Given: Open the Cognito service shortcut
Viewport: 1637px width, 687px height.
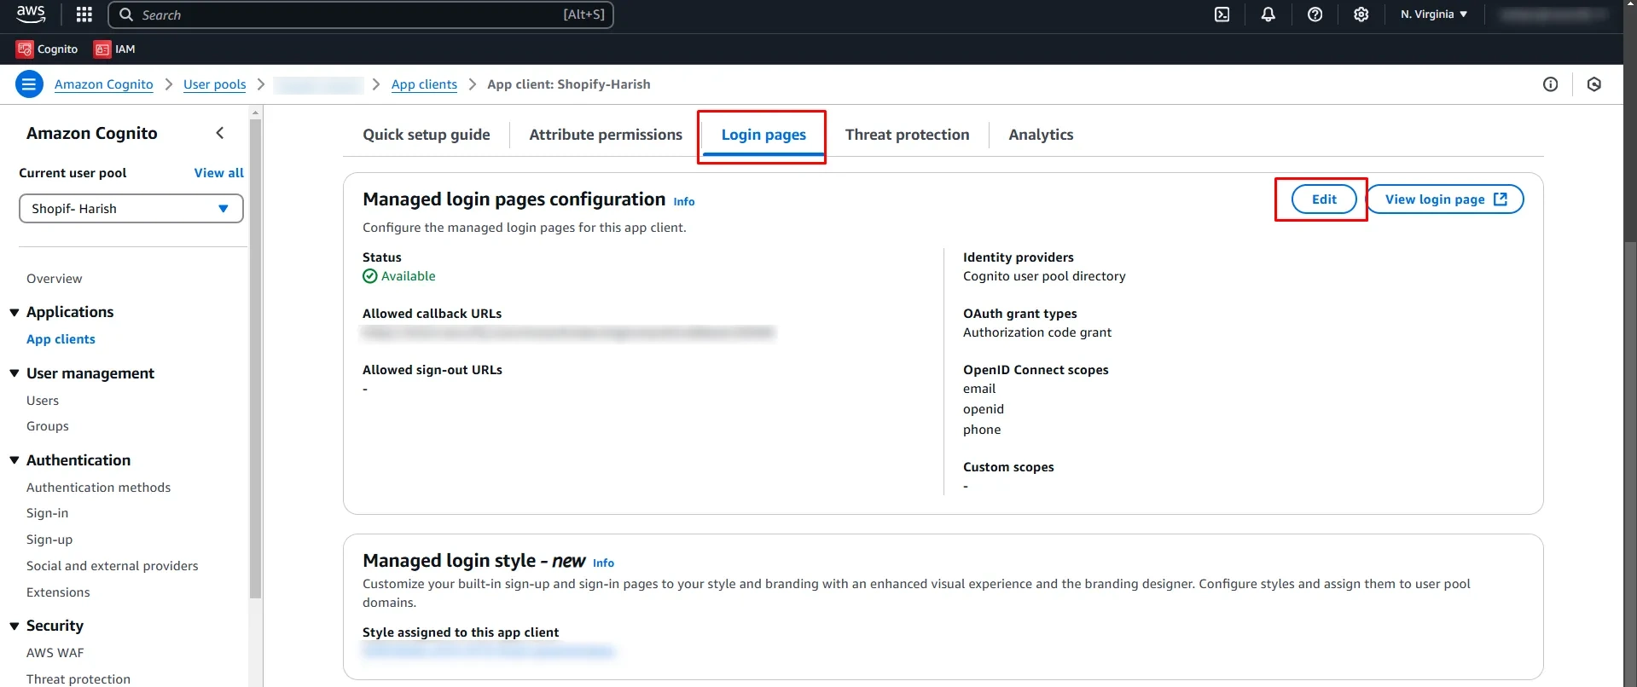Looking at the screenshot, I should point(48,49).
